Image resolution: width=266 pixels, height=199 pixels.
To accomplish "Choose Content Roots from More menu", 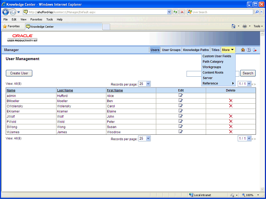I will (213, 73).
